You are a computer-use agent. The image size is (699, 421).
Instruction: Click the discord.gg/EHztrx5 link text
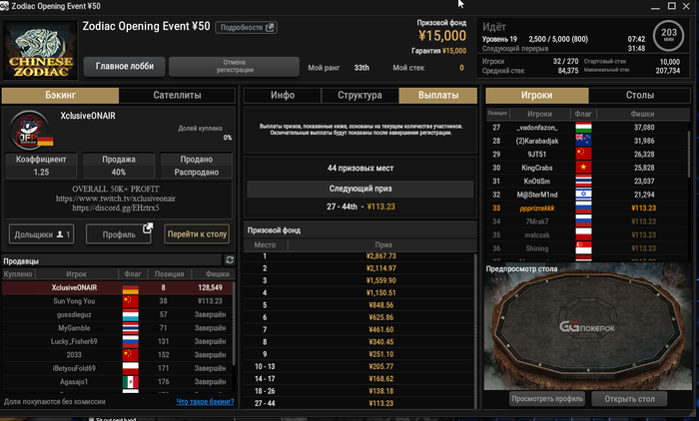(116, 208)
